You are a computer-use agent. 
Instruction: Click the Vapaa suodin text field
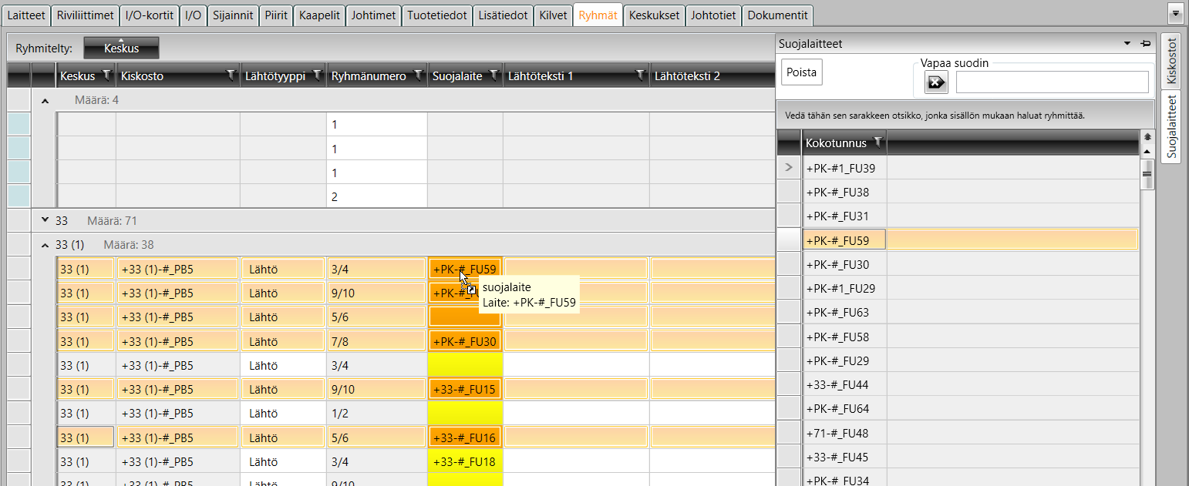1052,82
